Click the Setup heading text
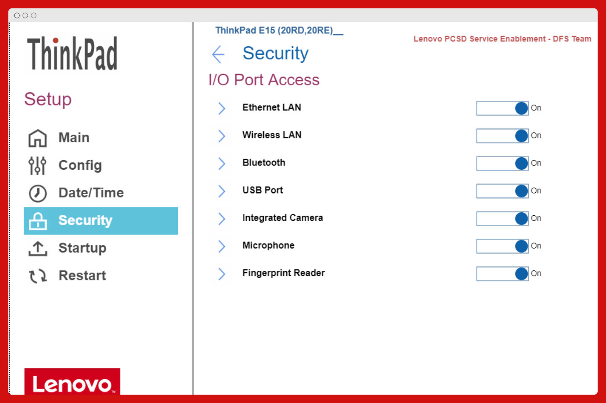The height and width of the screenshot is (403, 606). pyautogui.click(x=48, y=99)
